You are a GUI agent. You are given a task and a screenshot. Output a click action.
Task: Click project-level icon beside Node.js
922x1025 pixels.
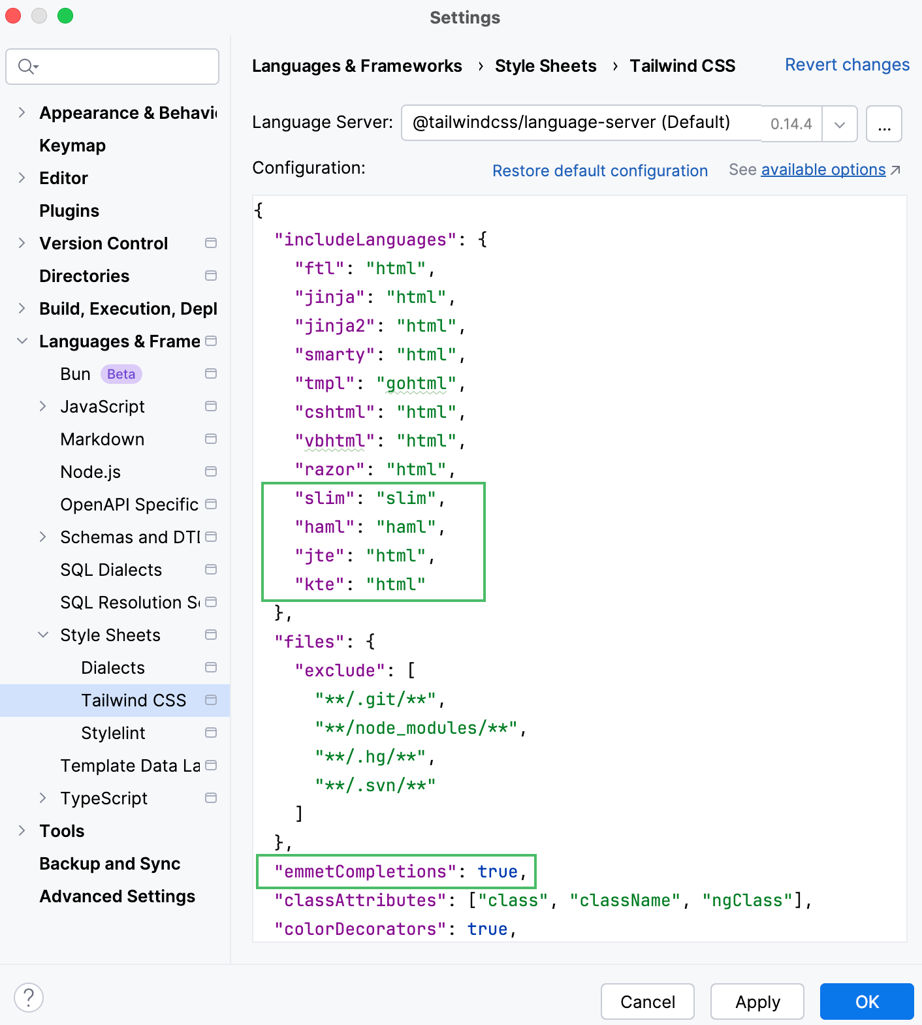tap(211, 471)
